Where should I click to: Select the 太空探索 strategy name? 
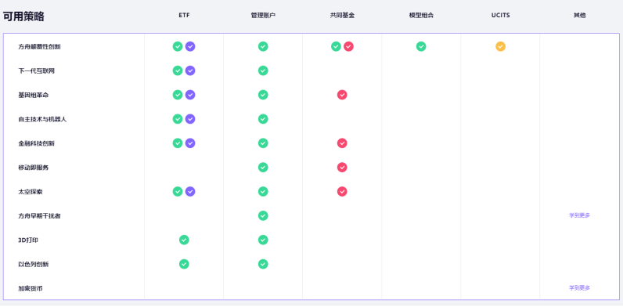pos(31,192)
